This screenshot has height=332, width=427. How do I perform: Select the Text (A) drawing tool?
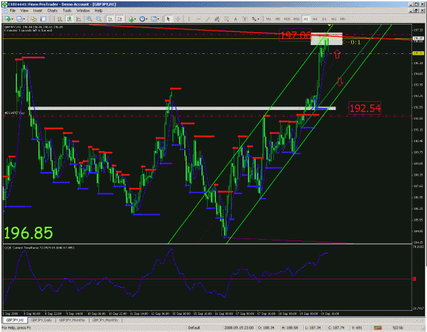click(x=236, y=19)
